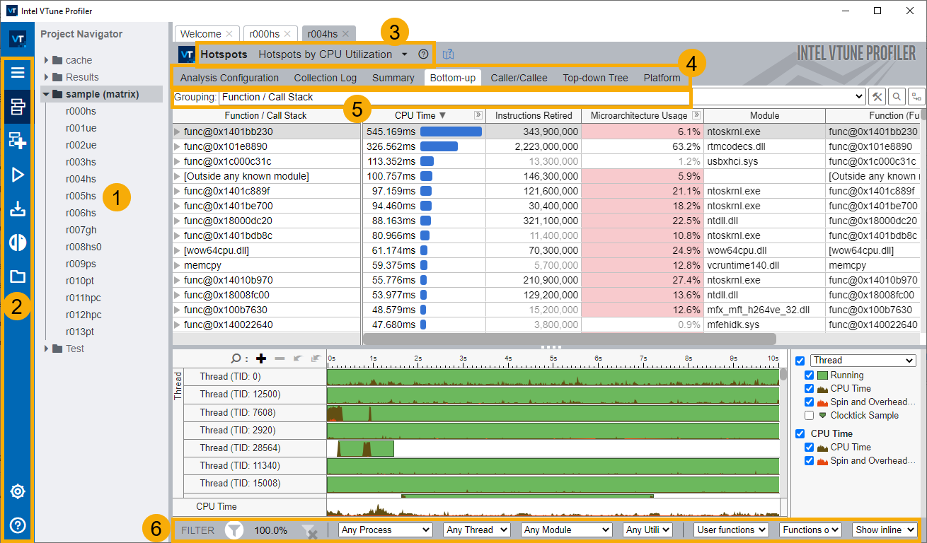
Task: Open the Summary tab
Action: [x=393, y=78]
